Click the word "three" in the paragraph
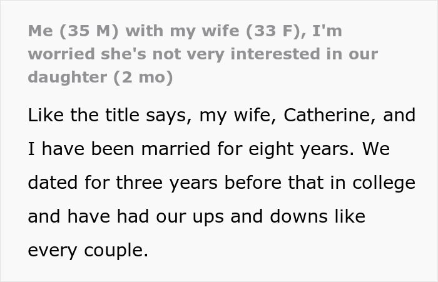This screenshot has width=438, height=282. [140, 183]
